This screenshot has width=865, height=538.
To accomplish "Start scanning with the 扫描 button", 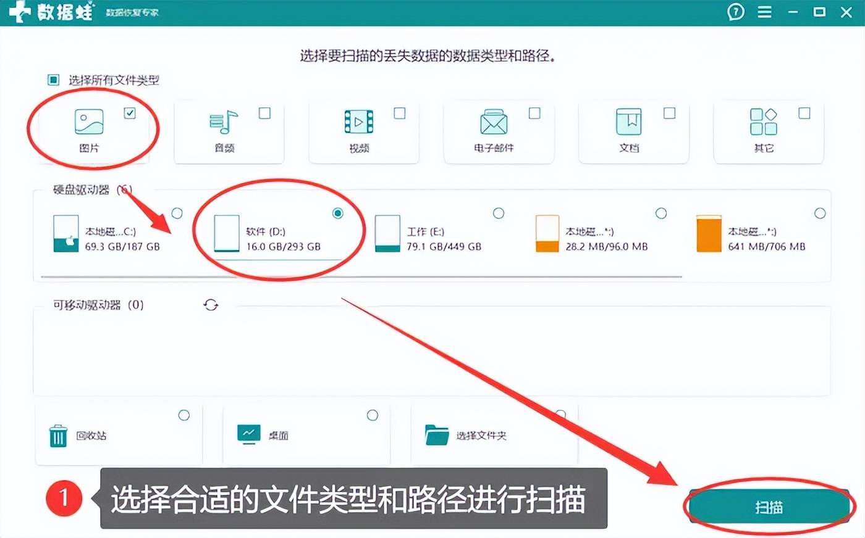I will [769, 507].
